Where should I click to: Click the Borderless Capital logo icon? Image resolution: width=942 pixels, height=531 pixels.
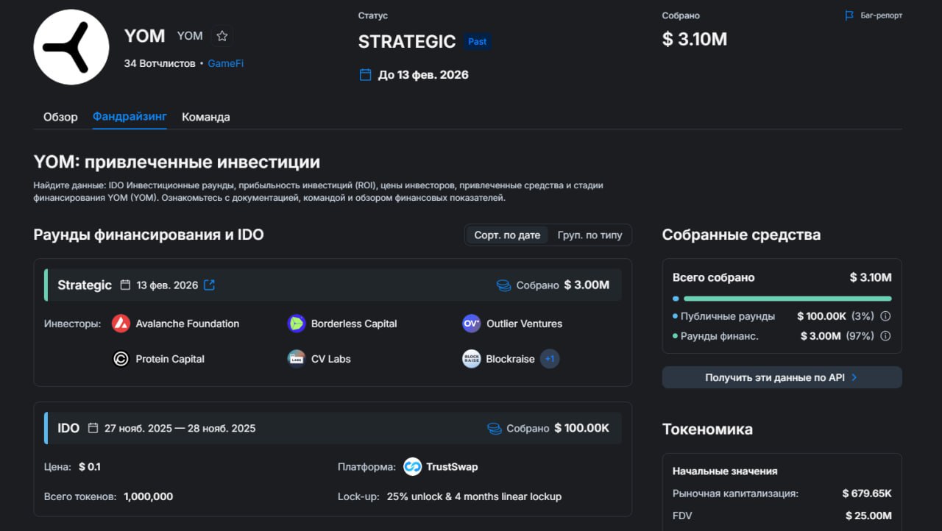[x=296, y=324]
